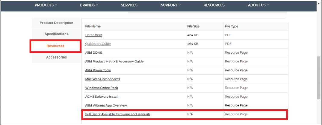Open the Mac Web Components link

tap(103, 79)
